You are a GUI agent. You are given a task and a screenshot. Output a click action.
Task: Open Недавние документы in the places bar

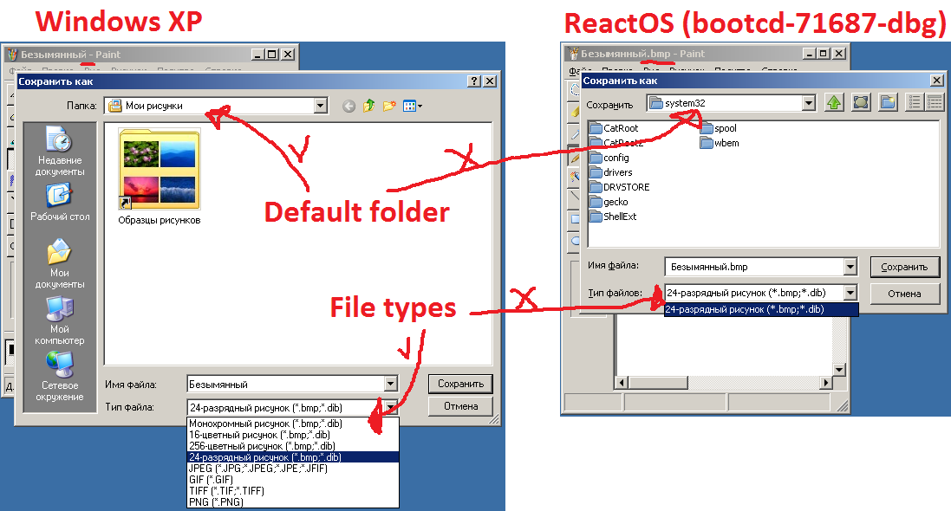point(59,151)
